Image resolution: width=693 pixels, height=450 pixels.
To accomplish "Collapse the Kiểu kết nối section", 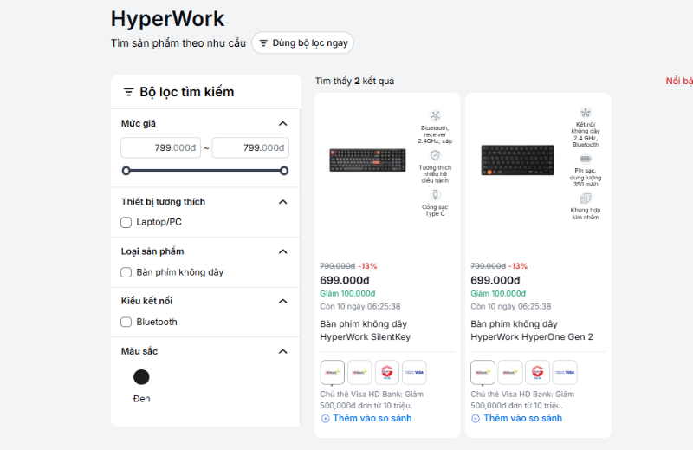I will 283,301.
